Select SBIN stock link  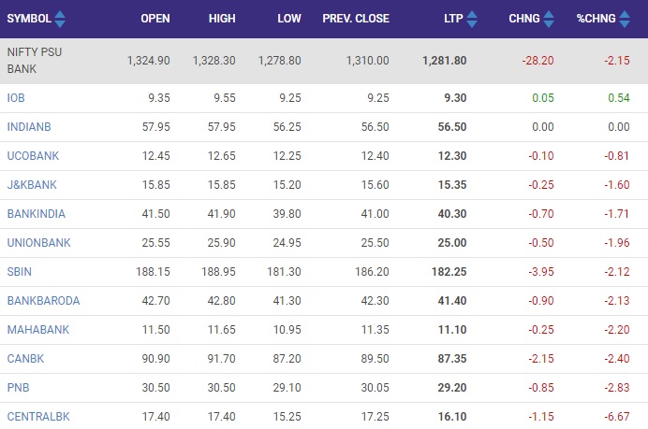(x=20, y=271)
